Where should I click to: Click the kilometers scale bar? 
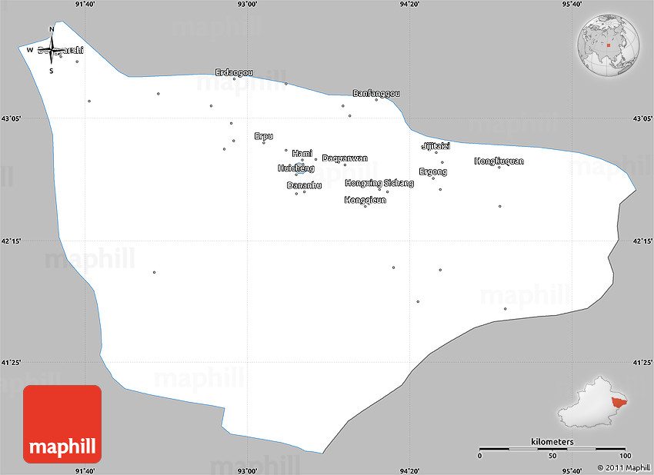click(552, 448)
